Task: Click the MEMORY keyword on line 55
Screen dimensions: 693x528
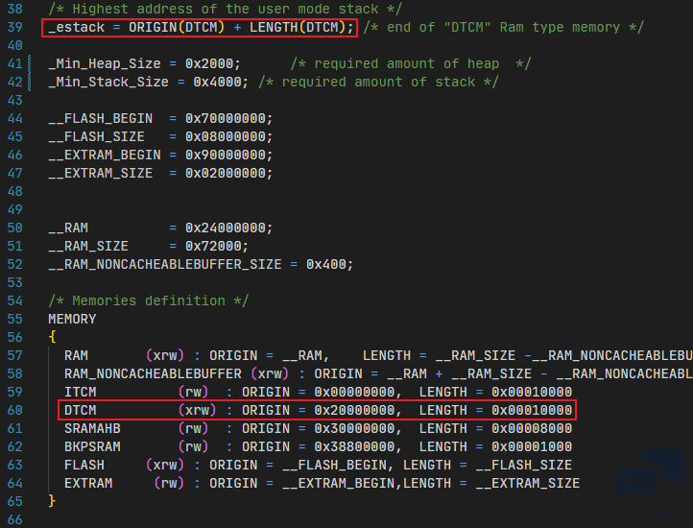Action: [72, 320]
